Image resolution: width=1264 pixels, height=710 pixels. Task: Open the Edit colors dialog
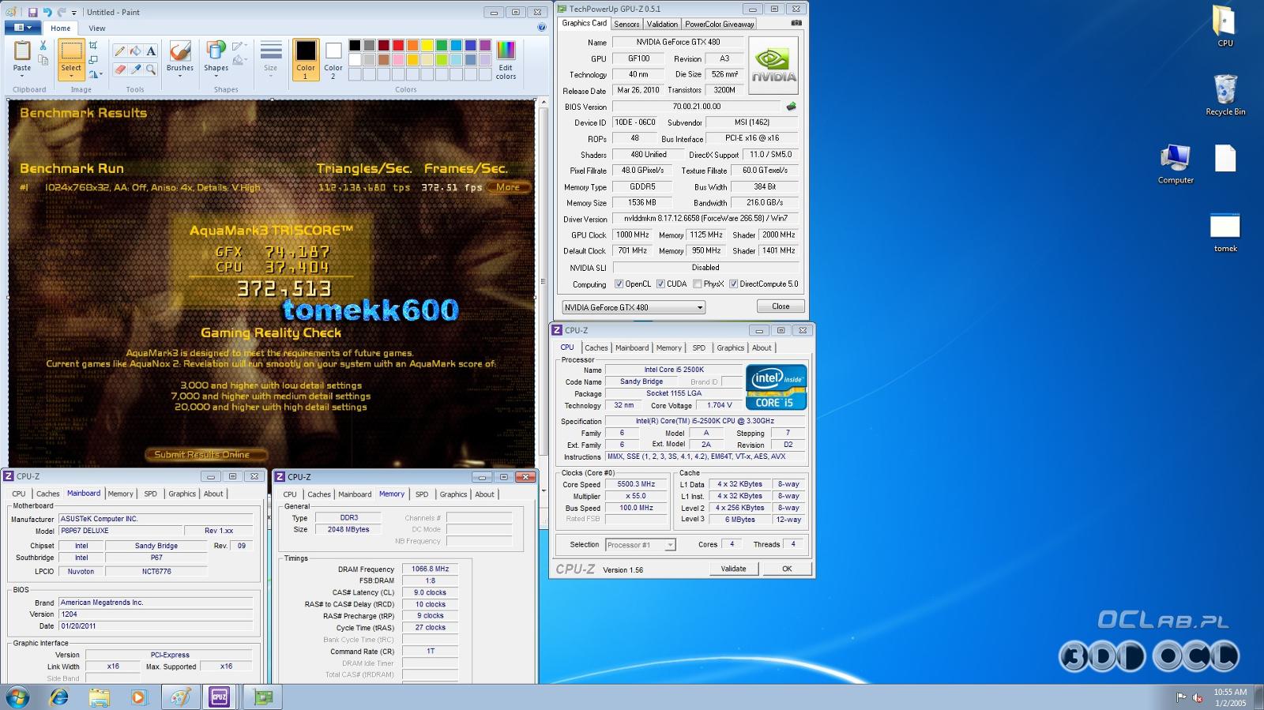[x=506, y=59]
